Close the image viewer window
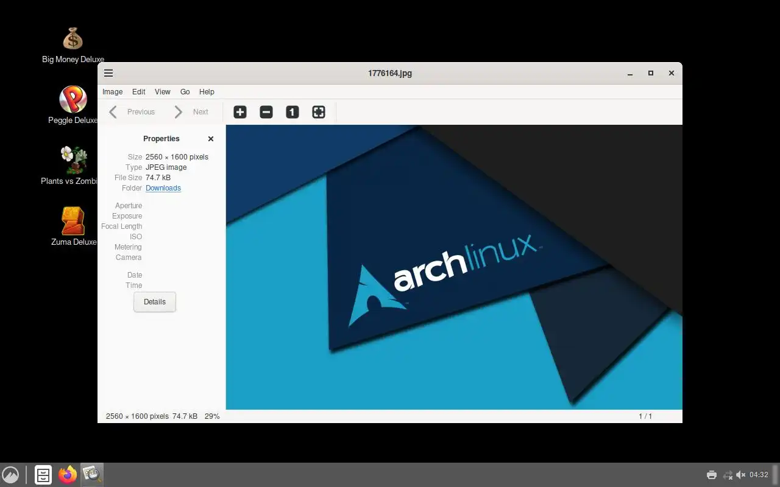 coord(672,73)
